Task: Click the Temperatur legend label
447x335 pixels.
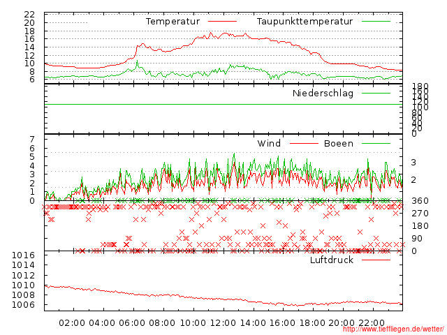Action: pos(173,22)
